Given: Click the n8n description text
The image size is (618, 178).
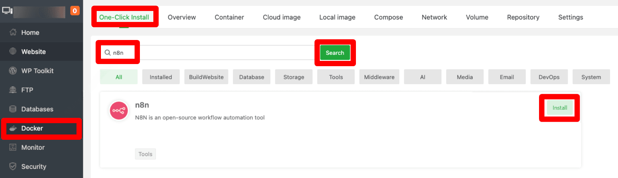Looking at the screenshot, I should [200, 117].
